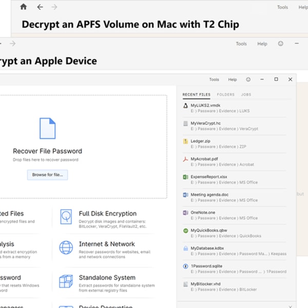
Task: Switch to Jobs tab
Action: pos(246,94)
